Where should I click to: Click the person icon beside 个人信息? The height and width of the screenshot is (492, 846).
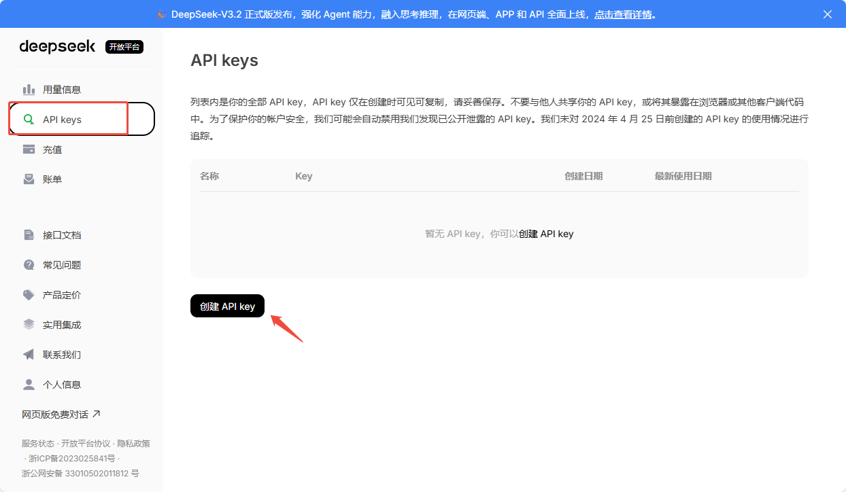(29, 385)
